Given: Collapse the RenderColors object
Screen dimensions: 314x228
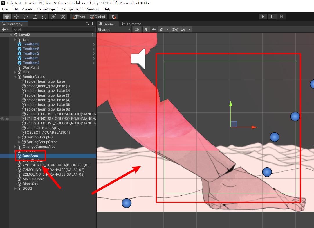Looking at the screenshot, I should (x=15, y=77).
